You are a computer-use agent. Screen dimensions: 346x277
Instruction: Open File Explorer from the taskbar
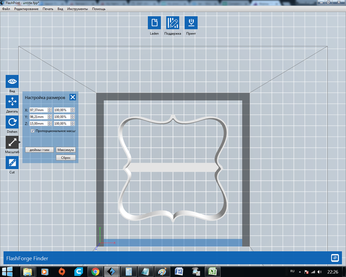click(28, 271)
